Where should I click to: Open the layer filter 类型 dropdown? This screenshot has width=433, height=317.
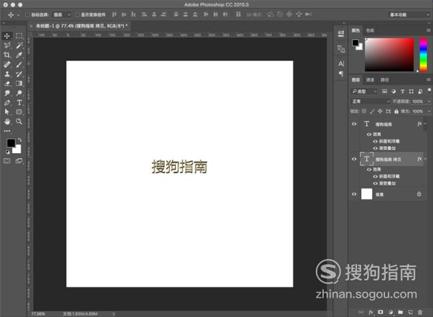pyautogui.click(x=364, y=91)
